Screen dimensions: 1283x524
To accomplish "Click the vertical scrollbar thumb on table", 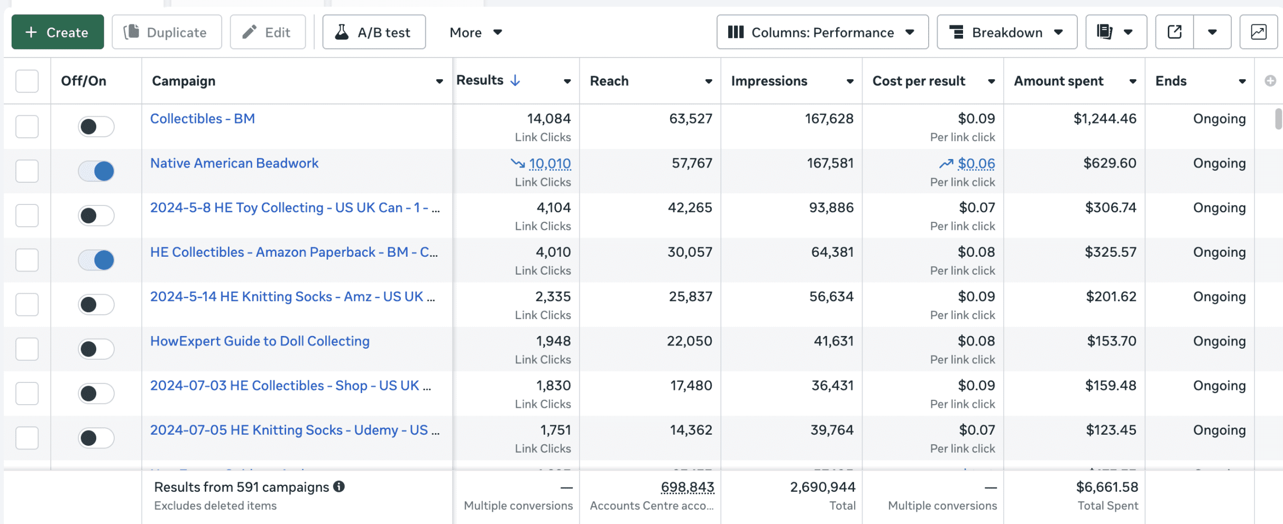I will (1278, 119).
